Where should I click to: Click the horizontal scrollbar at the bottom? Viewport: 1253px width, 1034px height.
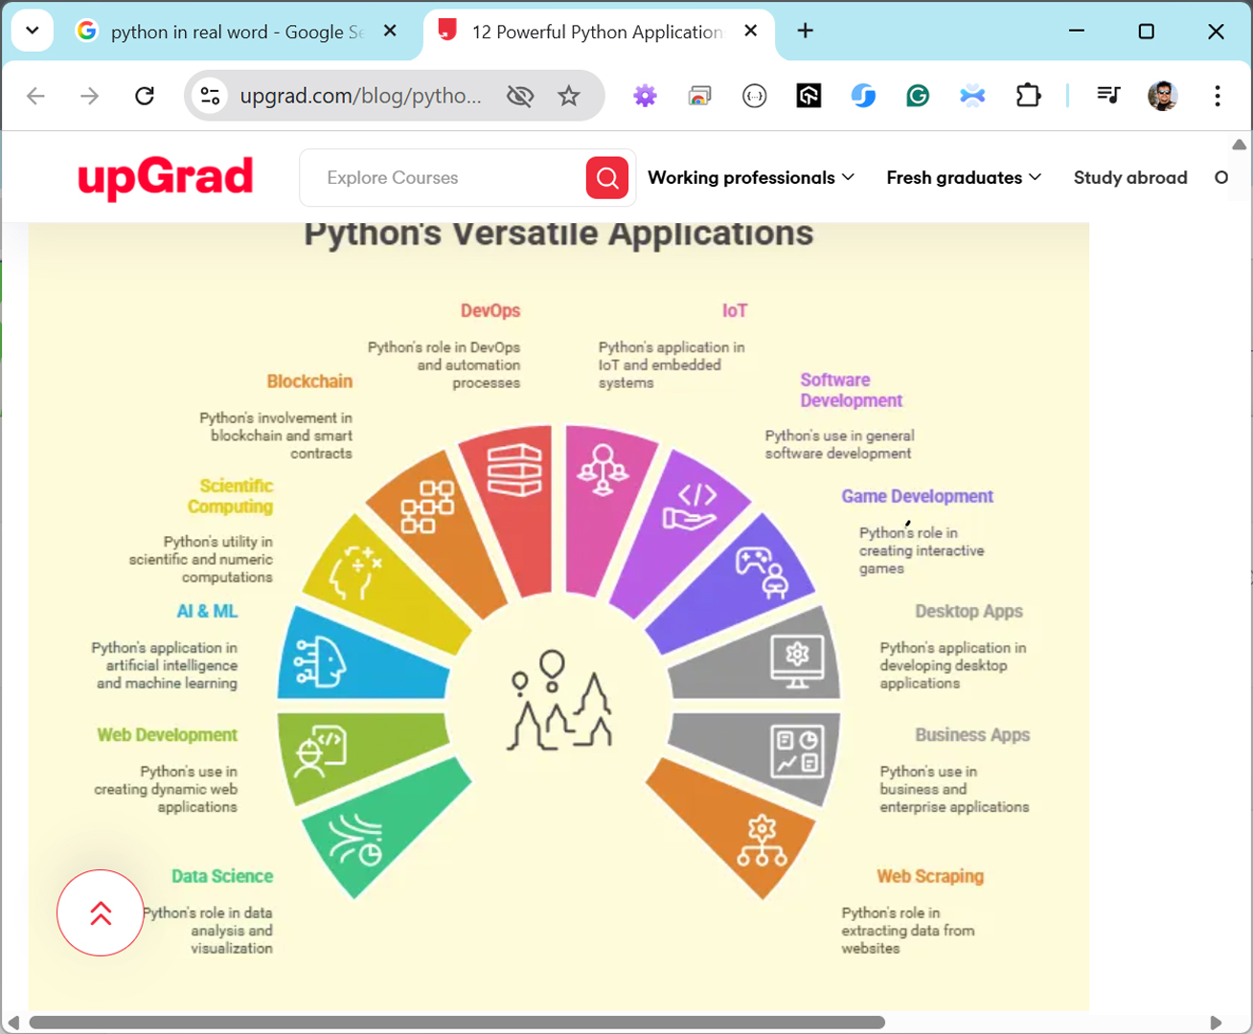(x=457, y=1022)
